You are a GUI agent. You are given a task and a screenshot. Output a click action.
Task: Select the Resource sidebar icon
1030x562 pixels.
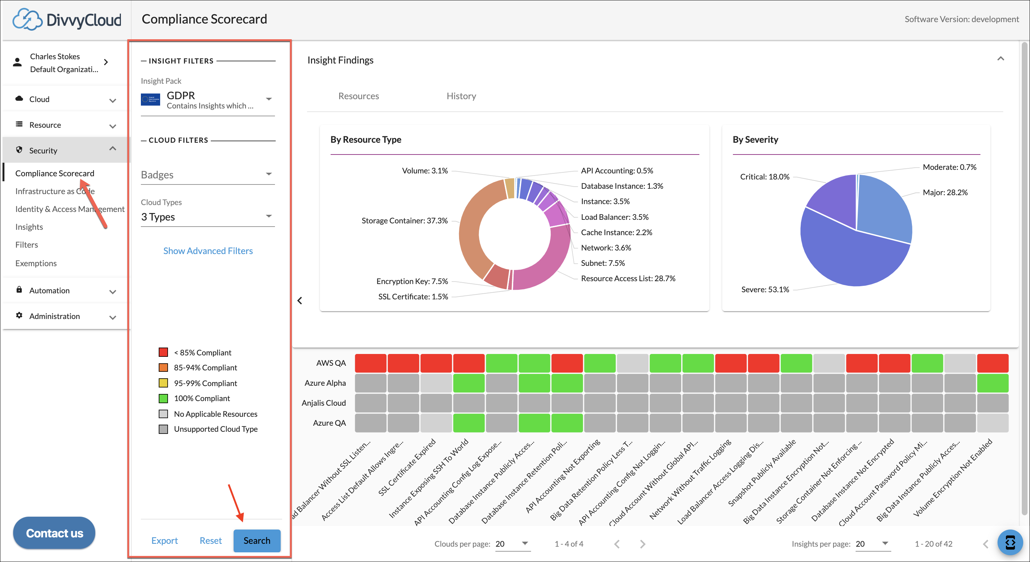[x=19, y=125]
